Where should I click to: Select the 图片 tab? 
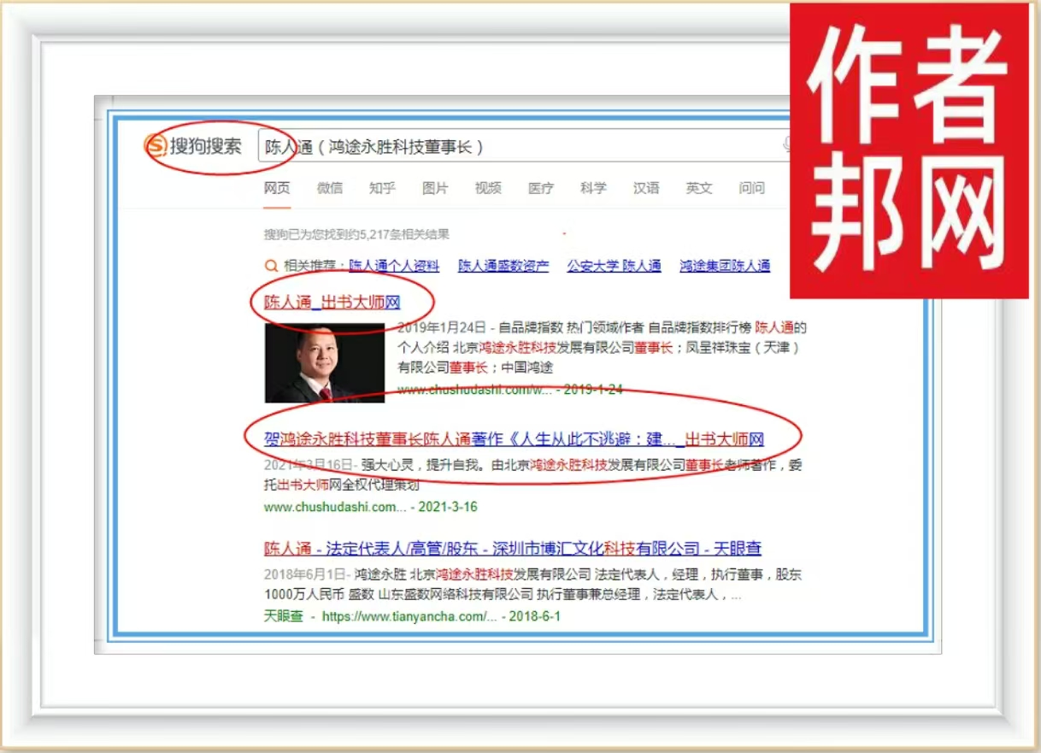tap(435, 188)
